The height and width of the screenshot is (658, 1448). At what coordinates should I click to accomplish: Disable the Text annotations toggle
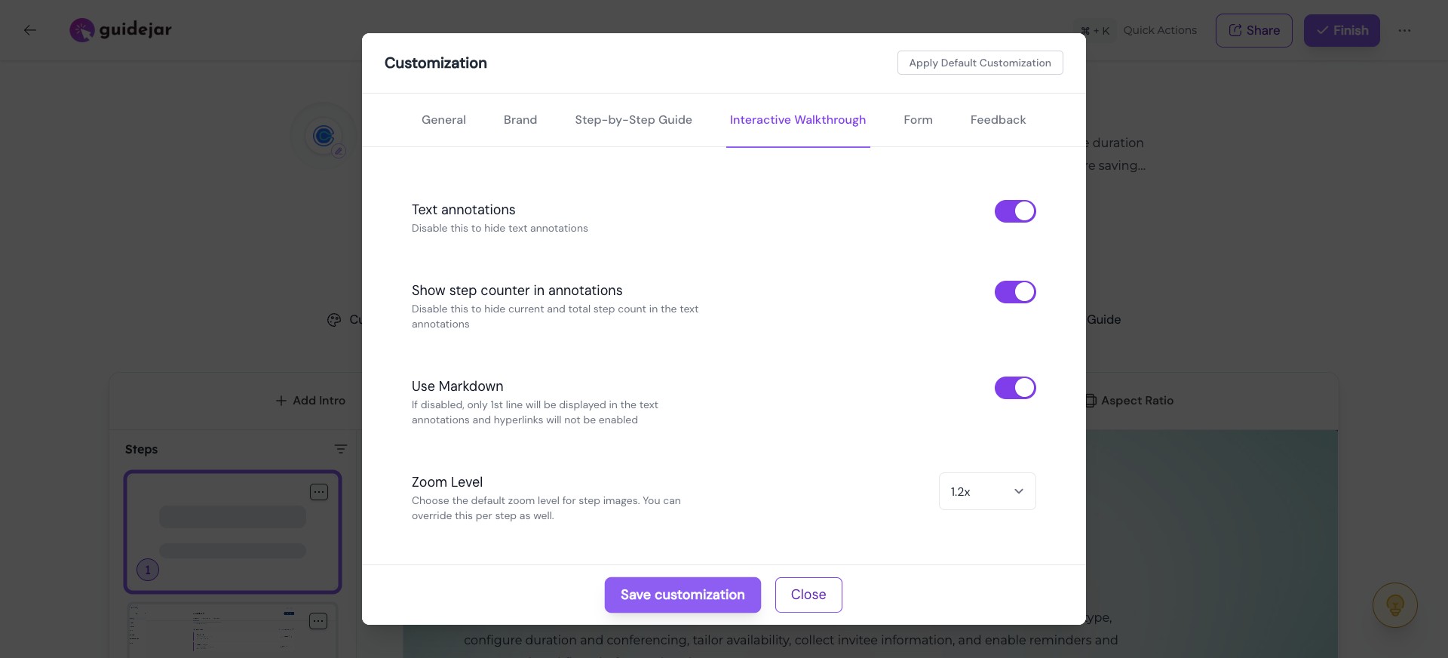(x=1015, y=211)
